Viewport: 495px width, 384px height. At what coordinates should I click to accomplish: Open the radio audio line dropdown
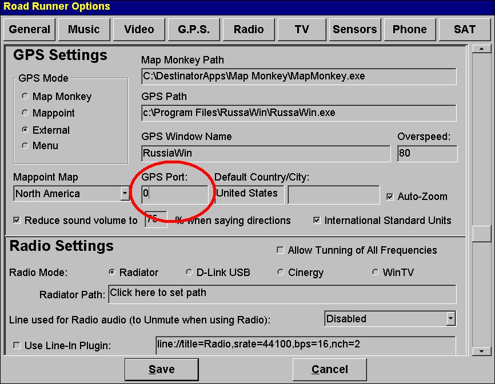pos(450,318)
